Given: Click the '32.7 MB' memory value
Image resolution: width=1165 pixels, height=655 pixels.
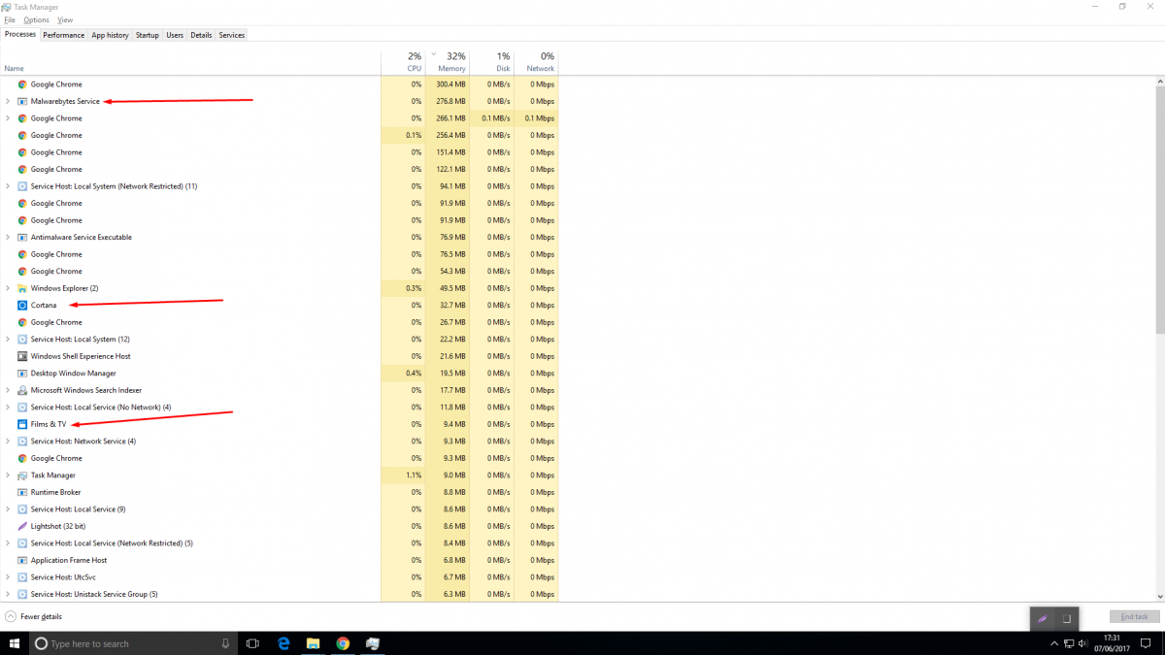Looking at the screenshot, I should 453,306.
